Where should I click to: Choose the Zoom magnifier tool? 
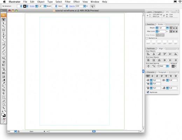(3, 108)
